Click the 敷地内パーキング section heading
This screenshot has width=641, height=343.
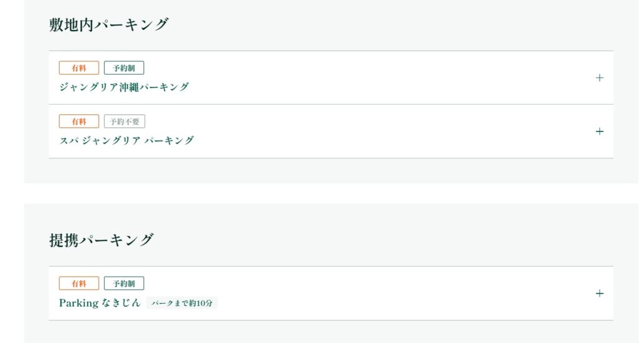click(109, 25)
